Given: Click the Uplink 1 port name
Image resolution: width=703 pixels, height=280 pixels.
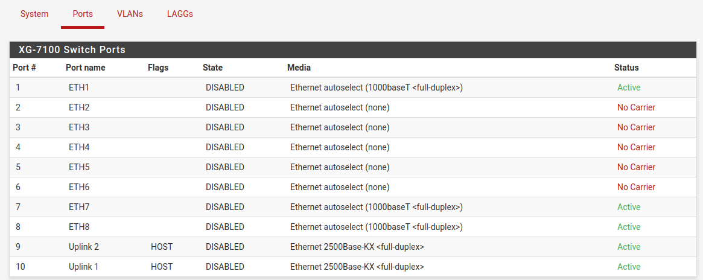Looking at the screenshot, I should pos(84,267).
